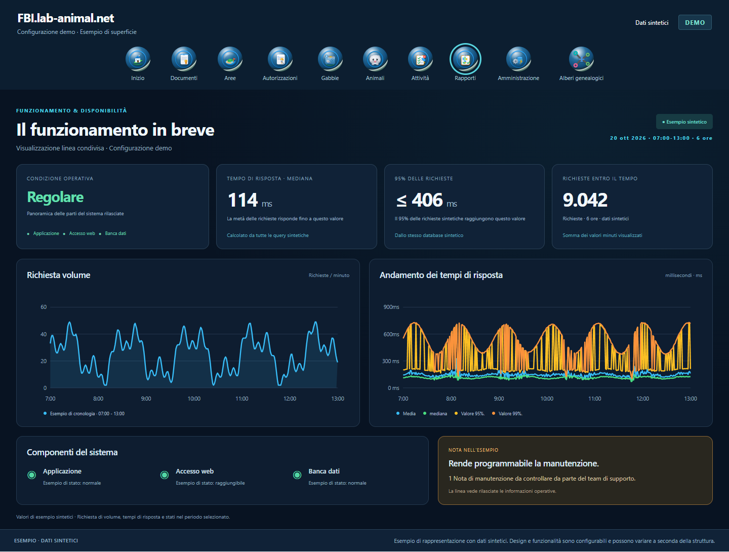The width and height of the screenshot is (729, 552).
Task: Click the Esempio di cronologia legend entry
Action: click(x=84, y=414)
